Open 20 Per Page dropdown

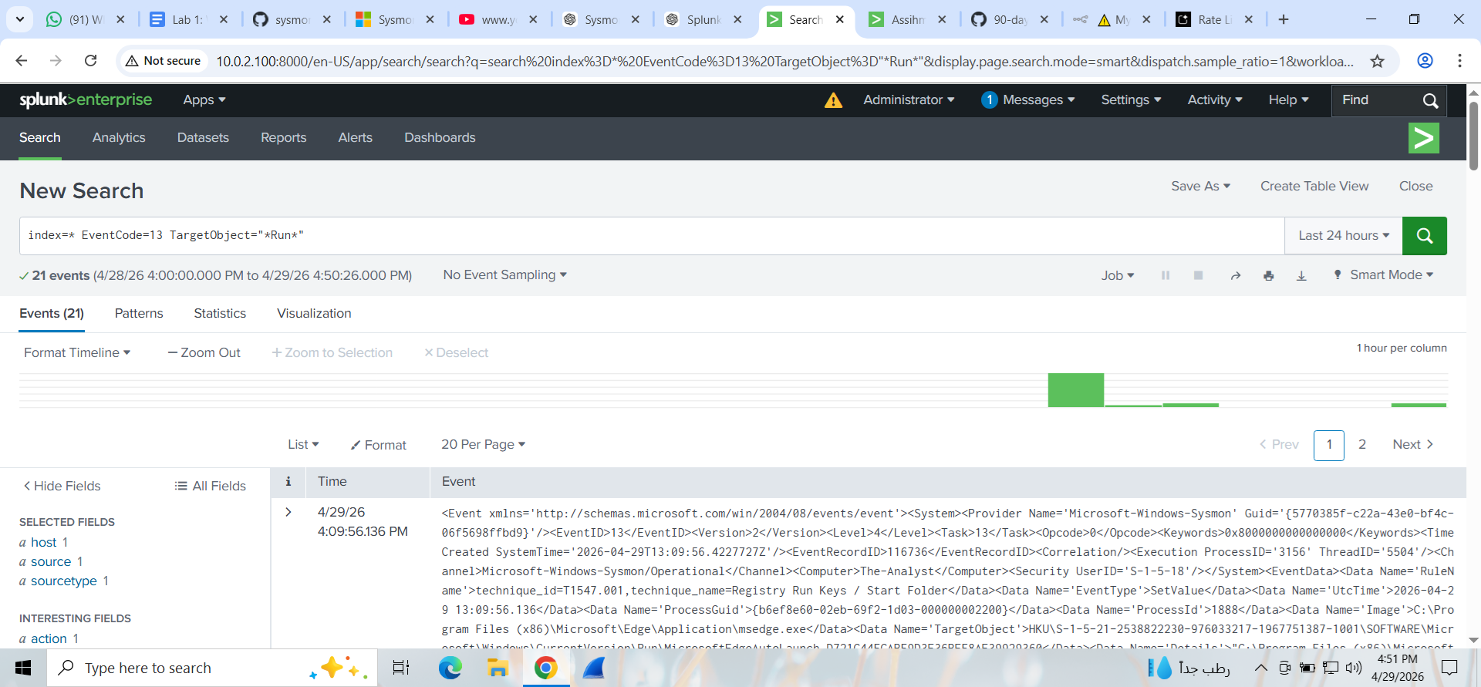tap(483, 444)
